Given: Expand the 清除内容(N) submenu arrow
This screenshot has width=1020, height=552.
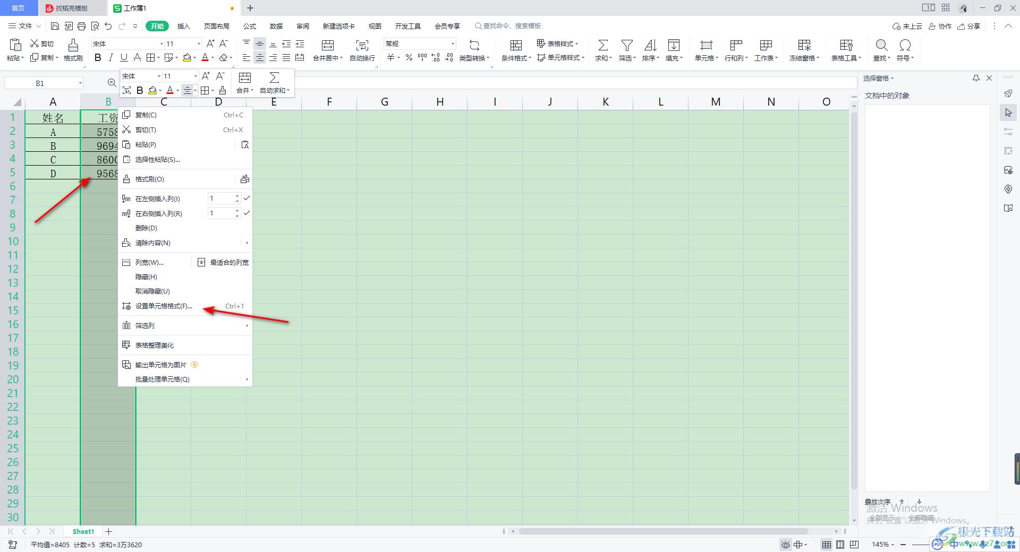Looking at the screenshot, I should point(247,243).
